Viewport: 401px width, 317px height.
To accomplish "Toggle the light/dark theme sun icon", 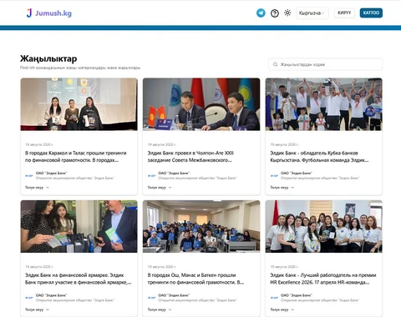I will [x=287, y=13].
